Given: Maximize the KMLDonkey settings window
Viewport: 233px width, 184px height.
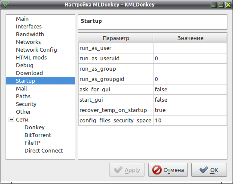Looking at the screenshot, I should [221, 5].
